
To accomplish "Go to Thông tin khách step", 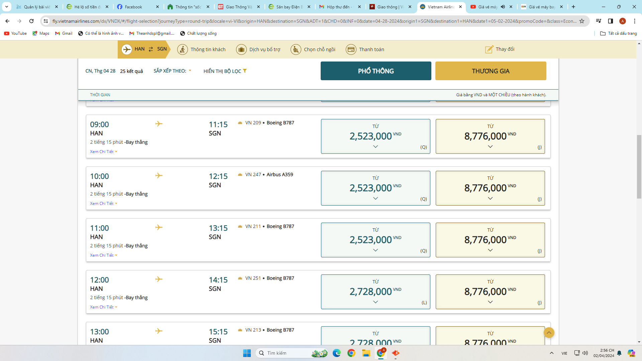I will pyautogui.click(x=201, y=49).
